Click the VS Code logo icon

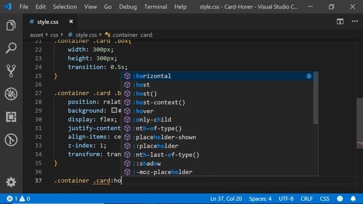click(7, 6)
